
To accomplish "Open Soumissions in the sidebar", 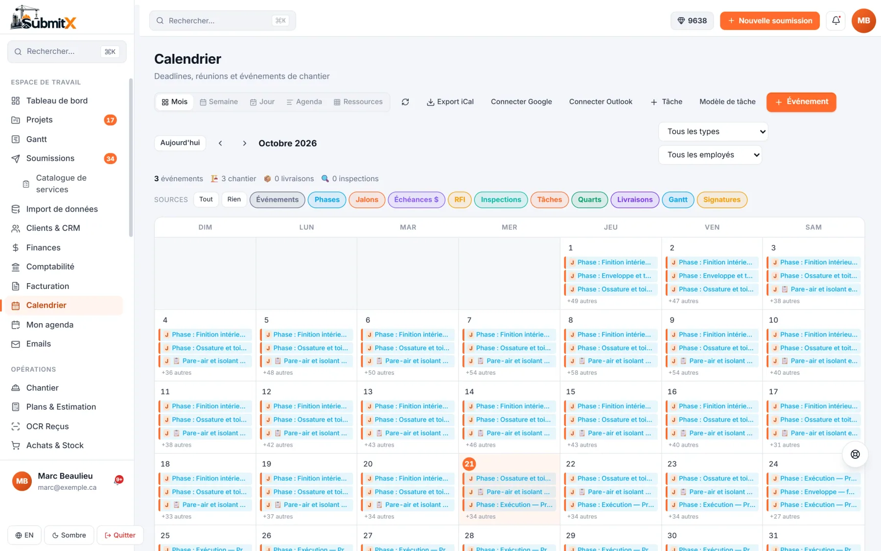I will click(x=64, y=158).
